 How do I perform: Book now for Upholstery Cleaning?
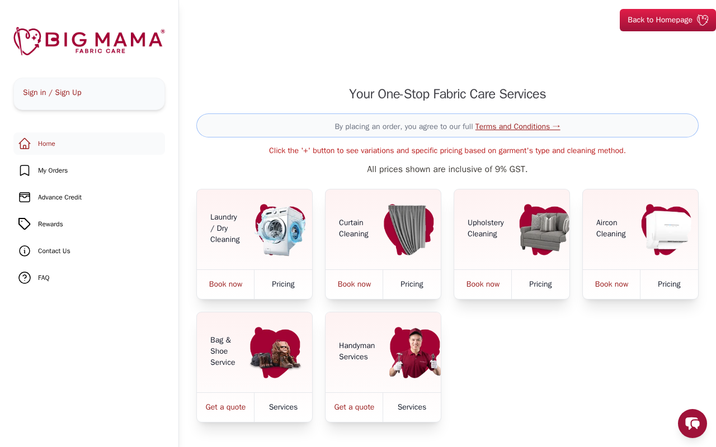click(x=483, y=284)
